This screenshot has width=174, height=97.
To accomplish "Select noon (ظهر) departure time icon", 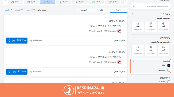I will (x=151, y=23).
